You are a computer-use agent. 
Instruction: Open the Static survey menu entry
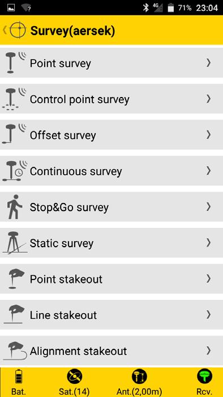(x=111, y=243)
